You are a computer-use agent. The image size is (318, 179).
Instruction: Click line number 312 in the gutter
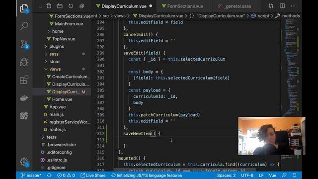(100, 134)
